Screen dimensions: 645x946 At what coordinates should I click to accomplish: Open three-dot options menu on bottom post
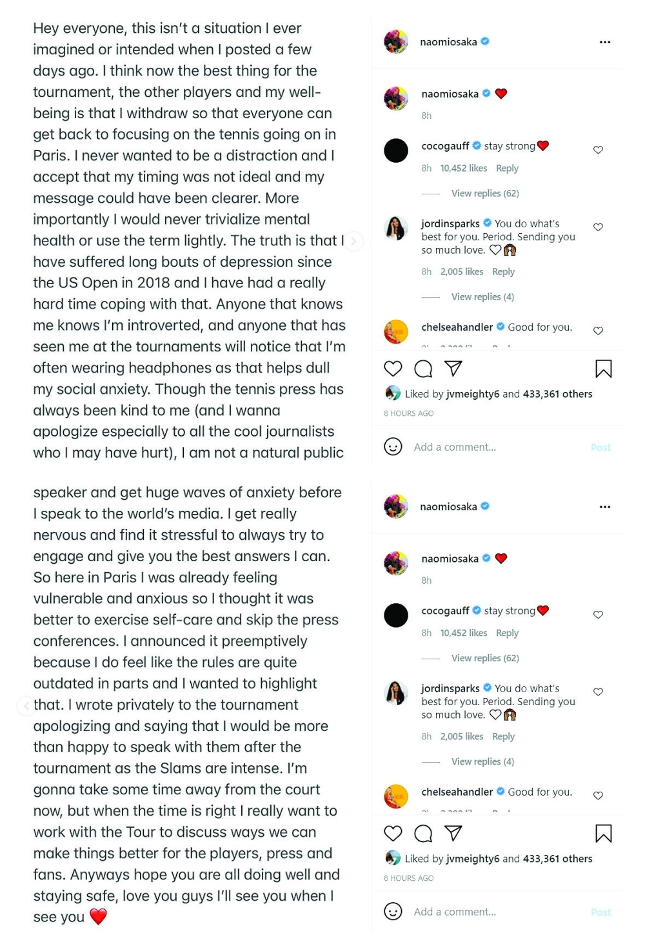(x=604, y=507)
